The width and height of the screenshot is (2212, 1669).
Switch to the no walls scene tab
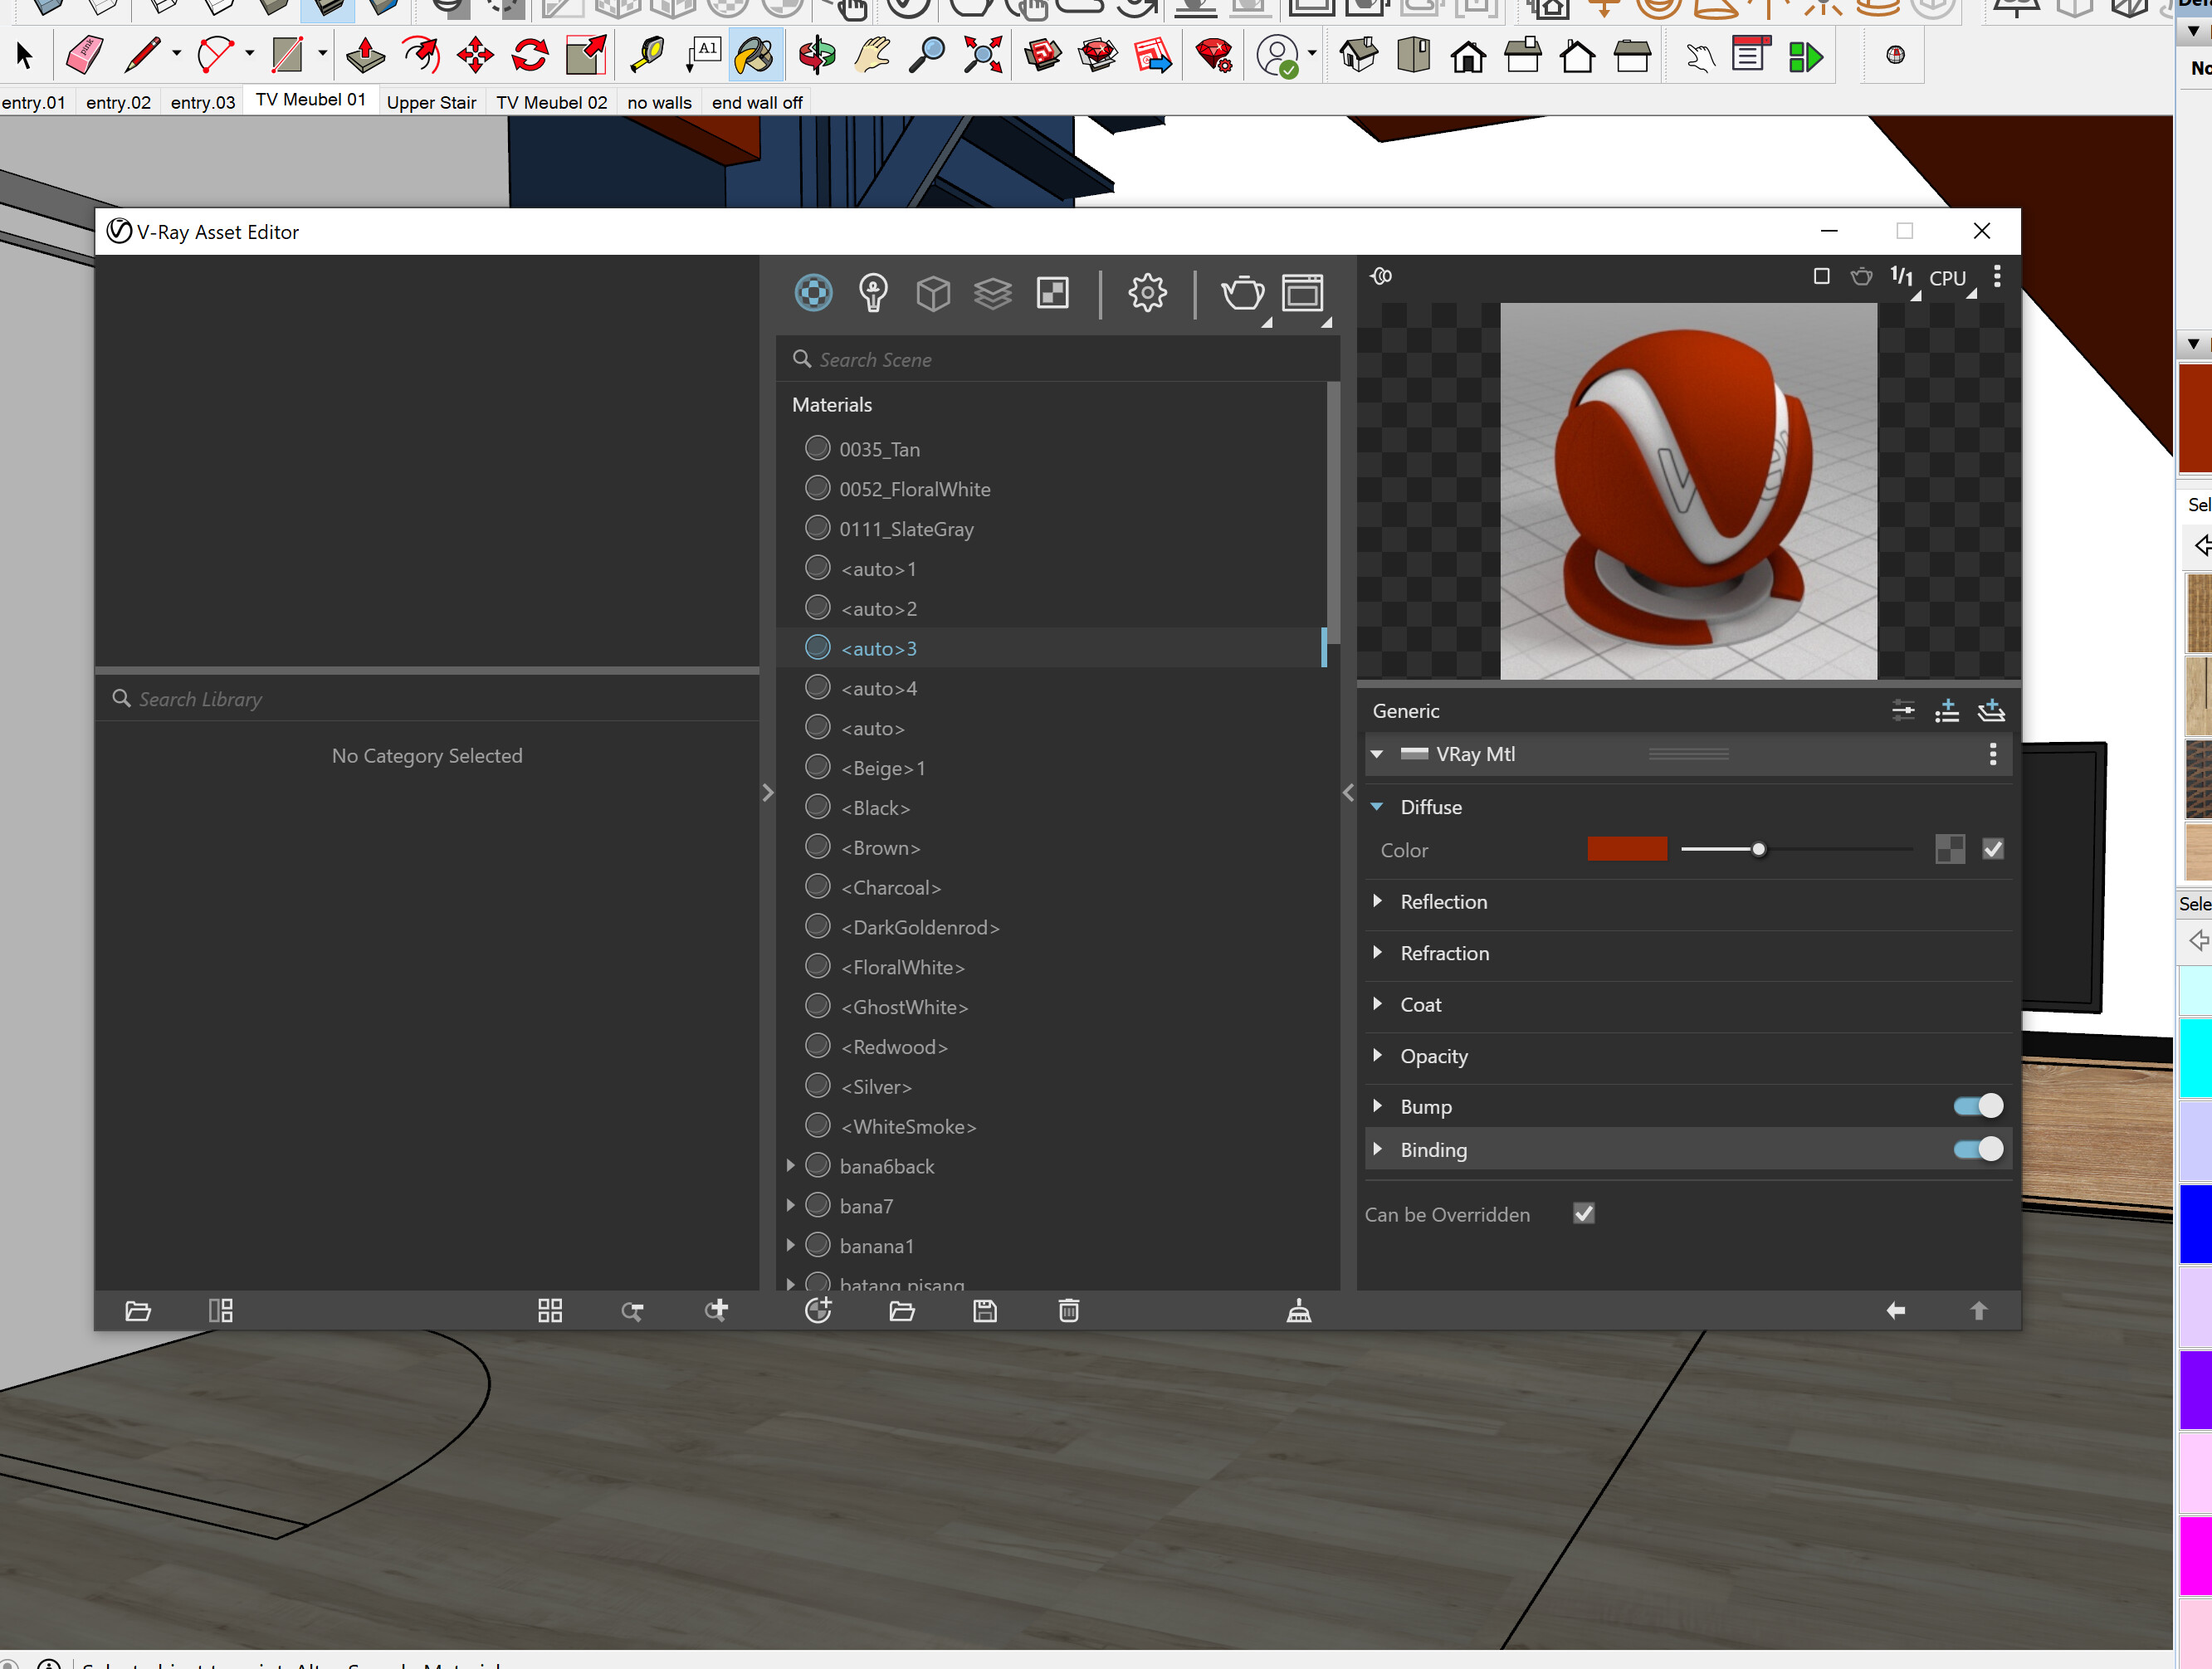click(659, 102)
